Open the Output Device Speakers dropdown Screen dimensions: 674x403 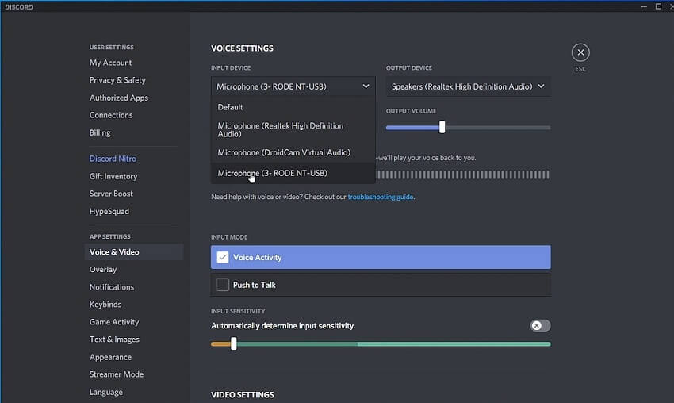468,86
